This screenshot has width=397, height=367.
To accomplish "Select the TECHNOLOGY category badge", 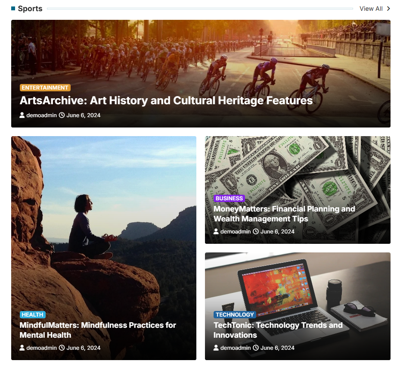I will click(x=235, y=314).
